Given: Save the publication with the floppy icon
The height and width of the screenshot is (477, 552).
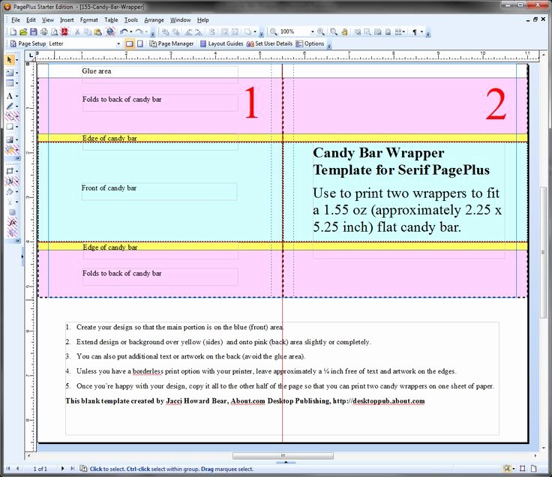Looking at the screenshot, I should pos(34,32).
